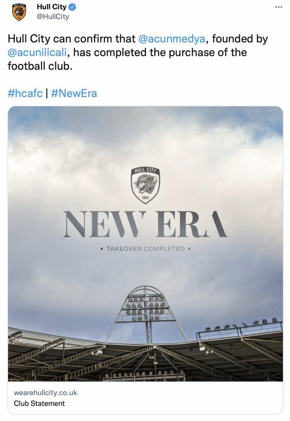
Task: Open the wearehullcity.co.uk domain link
Action: point(46,393)
